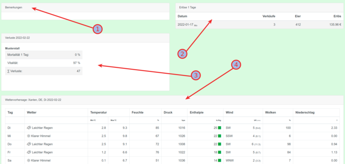
Task: Click annotation marker number 1
Action: pyautogui.click(x=97, y=29)
